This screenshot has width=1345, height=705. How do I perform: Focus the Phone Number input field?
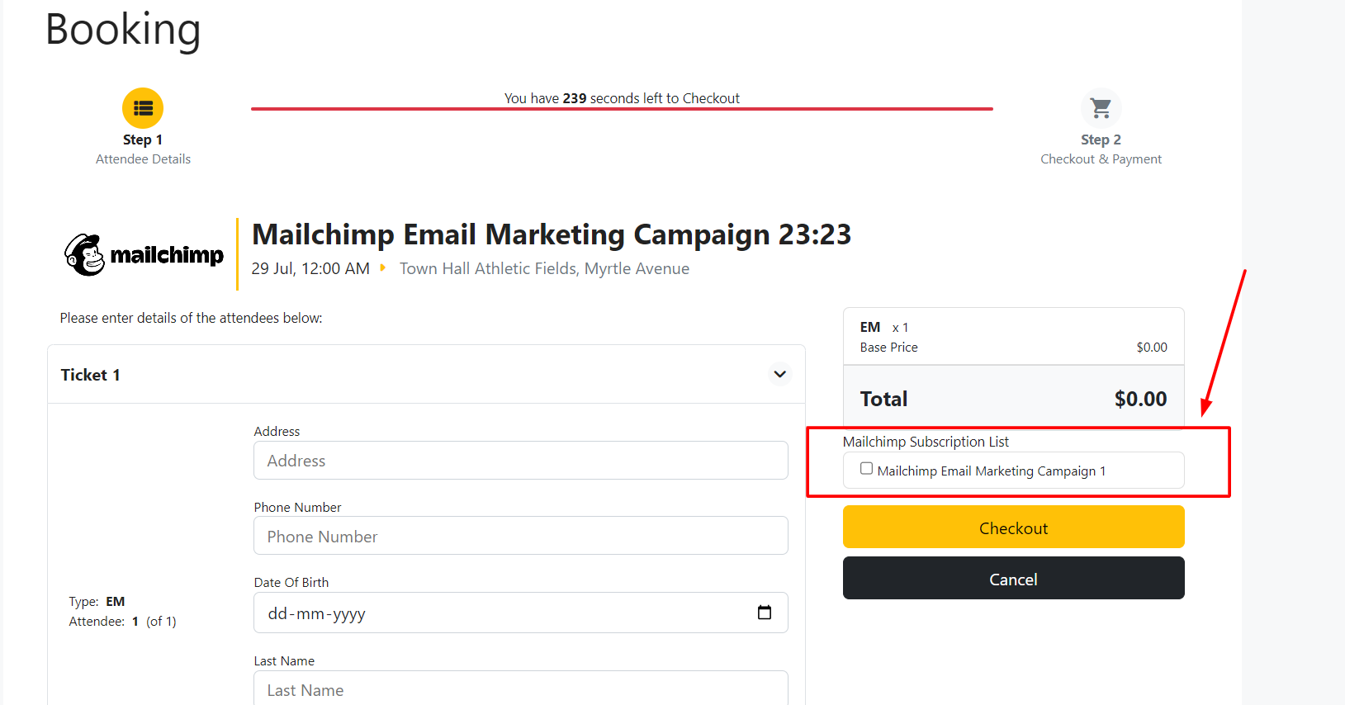coord(520,536)
